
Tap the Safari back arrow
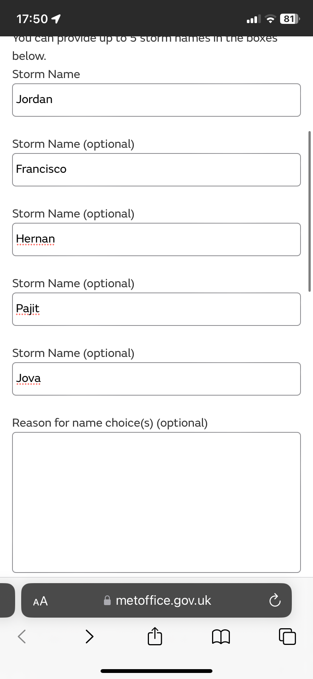click(22, 636)
